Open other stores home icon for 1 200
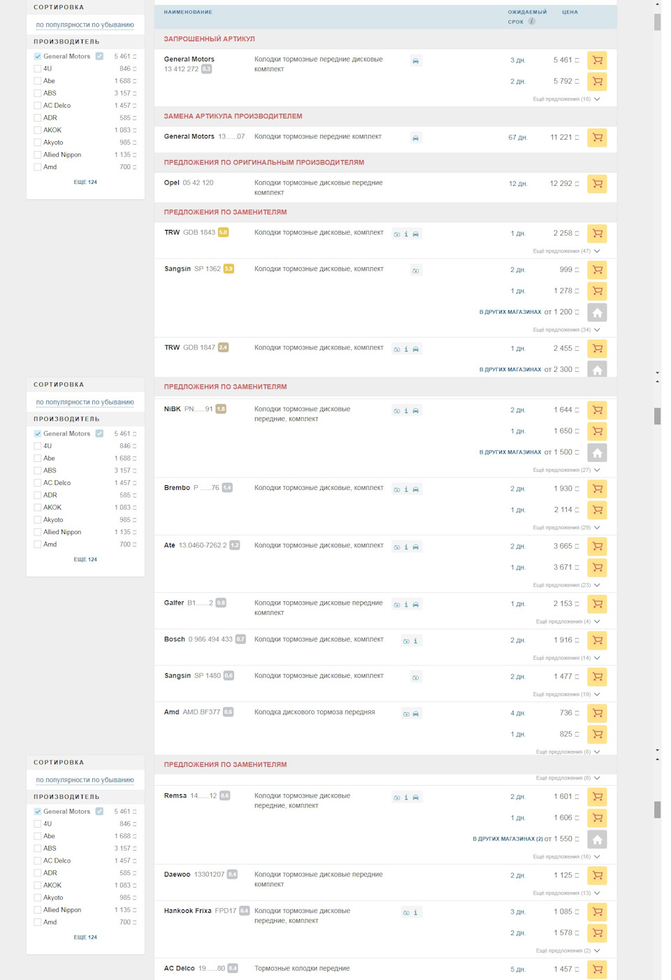 click(597, 312)
